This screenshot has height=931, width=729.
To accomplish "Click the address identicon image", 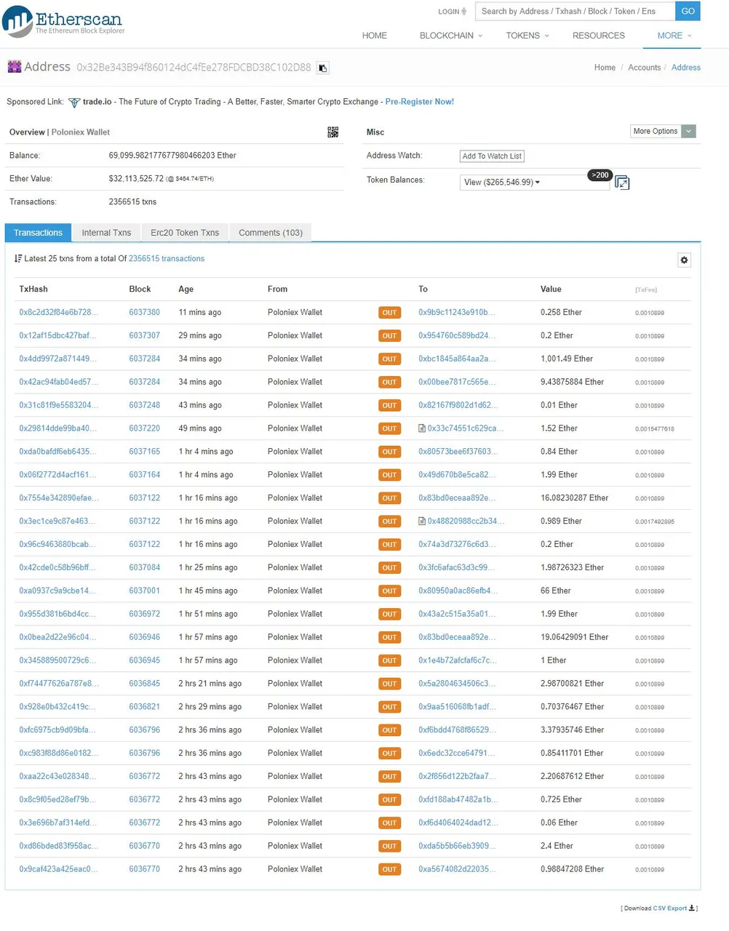I will tap(14, 67).
